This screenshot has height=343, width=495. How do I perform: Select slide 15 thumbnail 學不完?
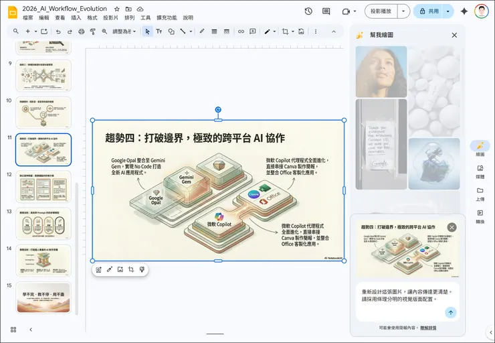click(43, 297)
